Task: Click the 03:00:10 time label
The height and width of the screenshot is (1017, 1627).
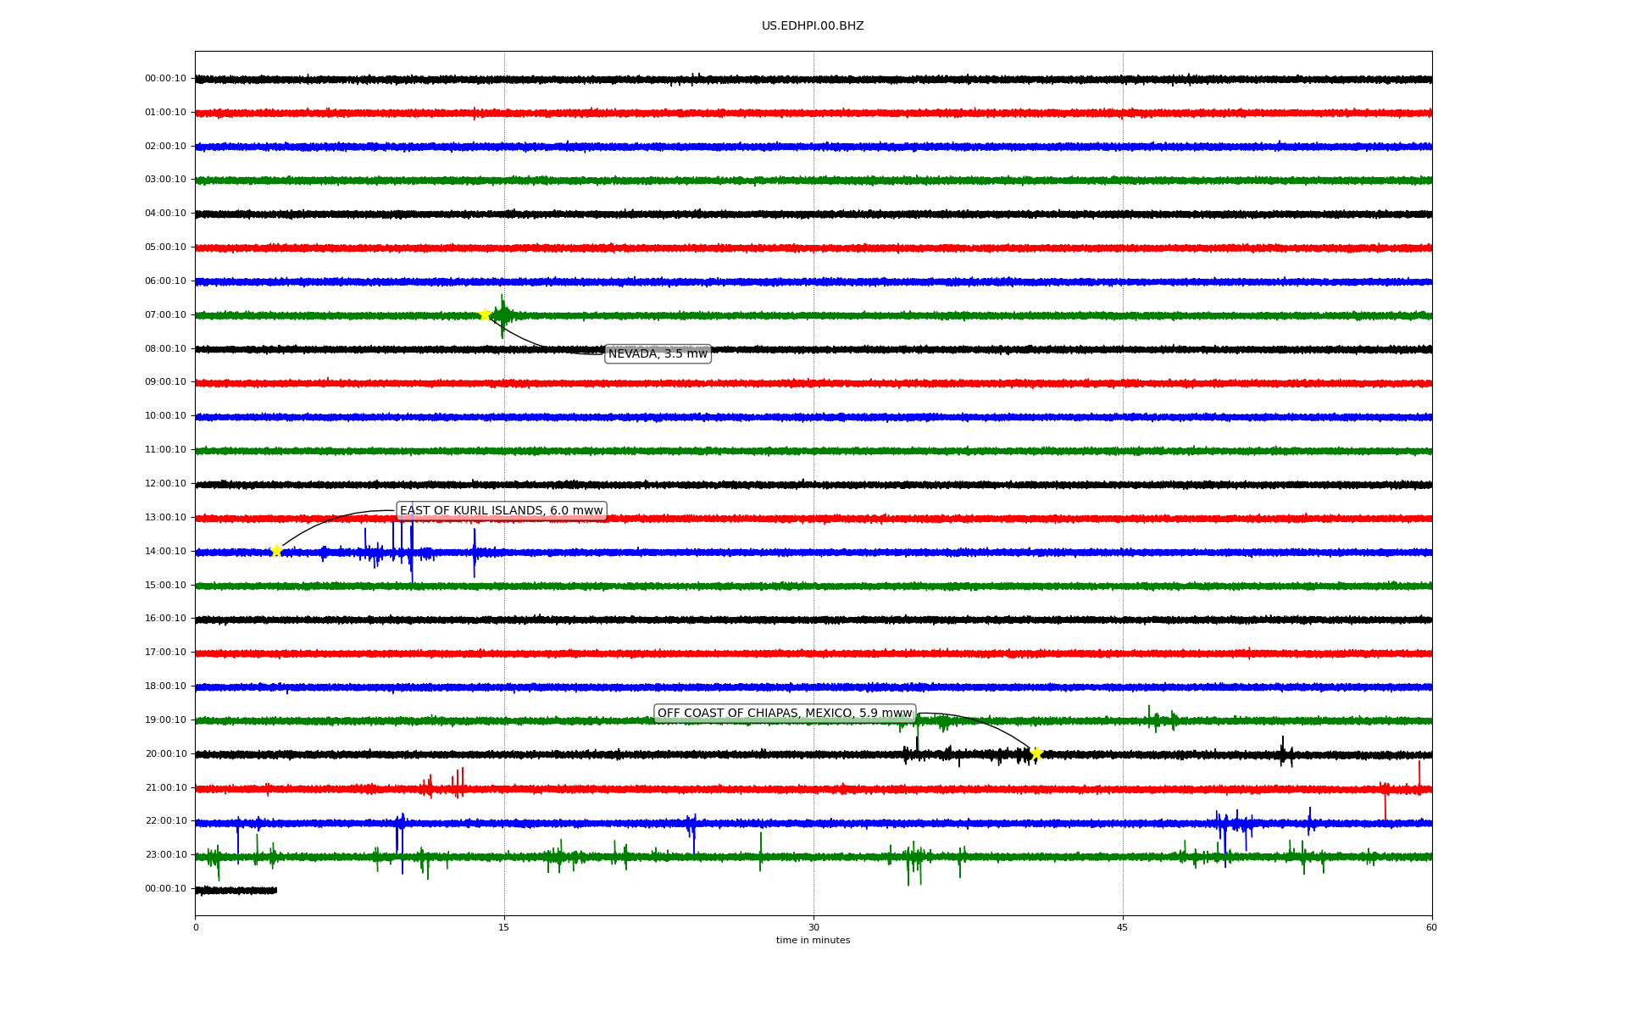Action: tap(165, 180)
